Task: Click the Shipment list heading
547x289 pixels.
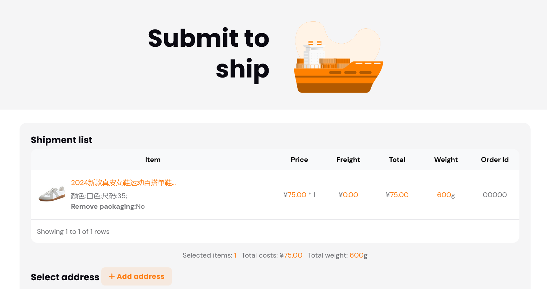Action: pos(61,140)
